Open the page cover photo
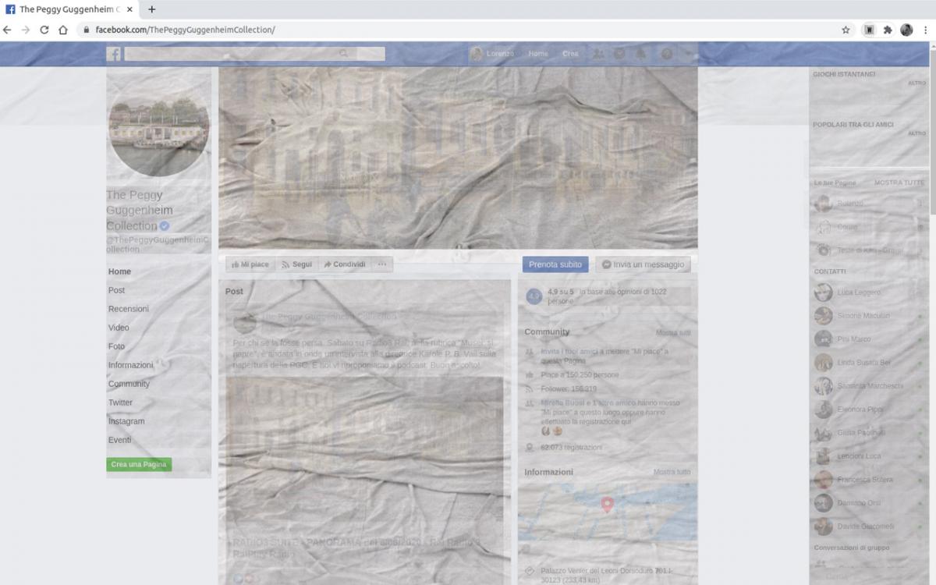Screen dimensions: 936x585 point(458,158)
